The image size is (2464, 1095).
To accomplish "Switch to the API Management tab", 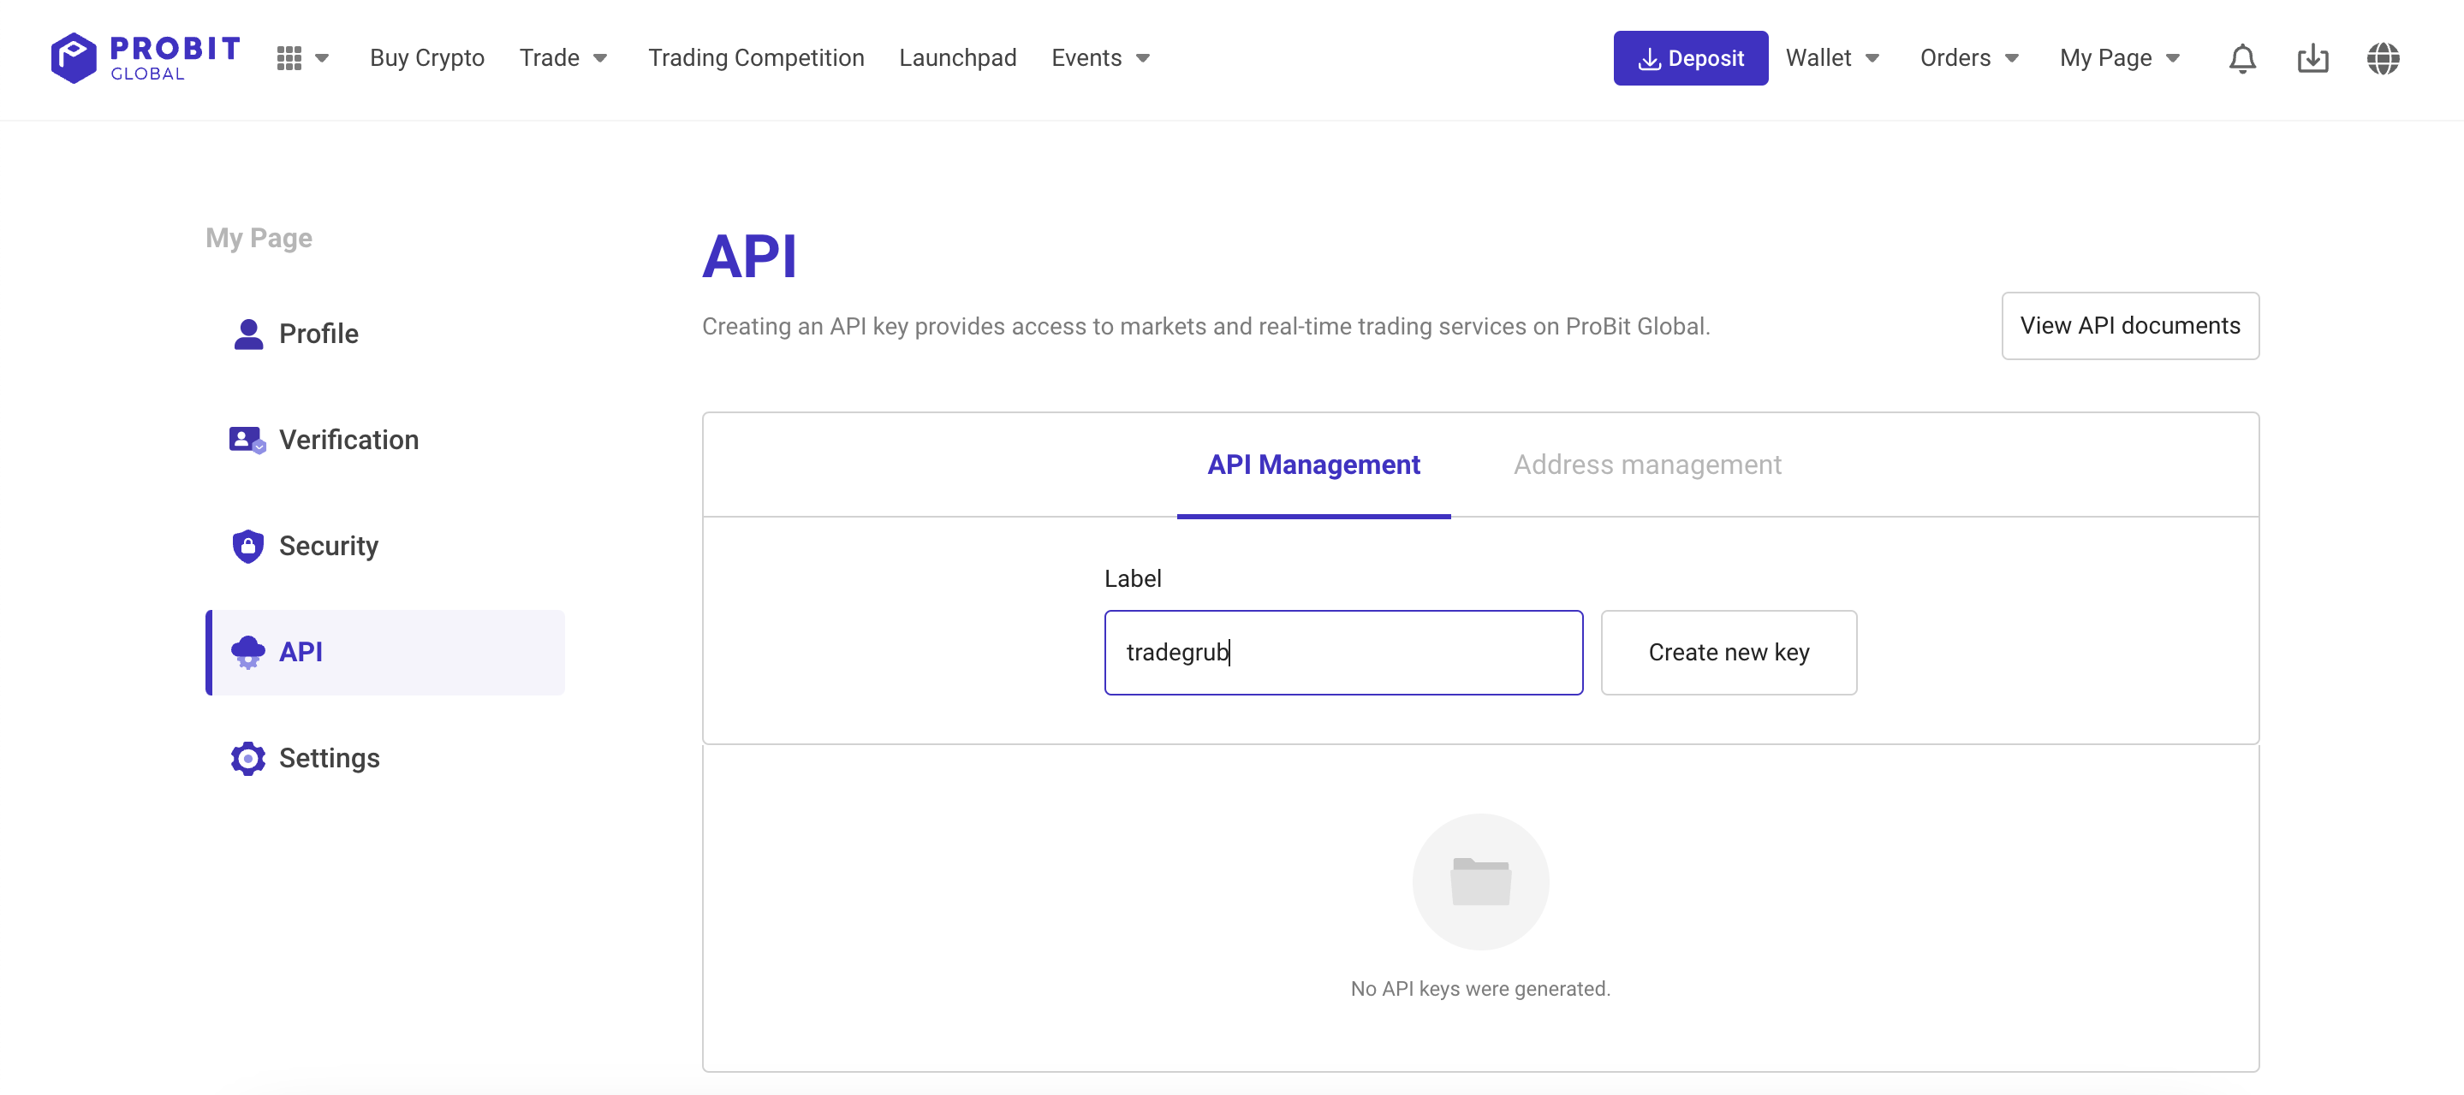I will [x=1313, y=465].
